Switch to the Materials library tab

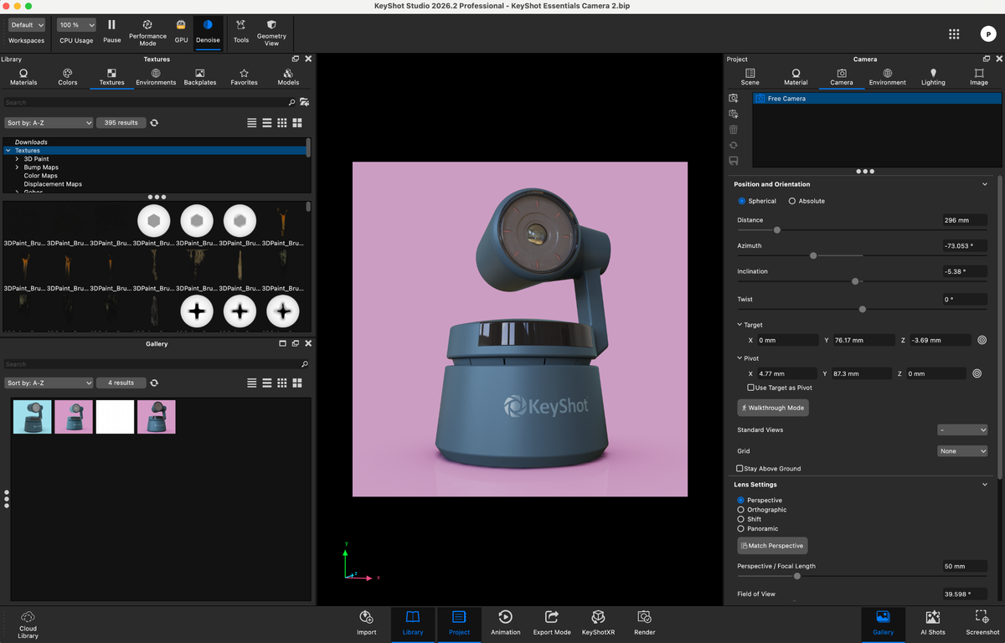[23, 77]
